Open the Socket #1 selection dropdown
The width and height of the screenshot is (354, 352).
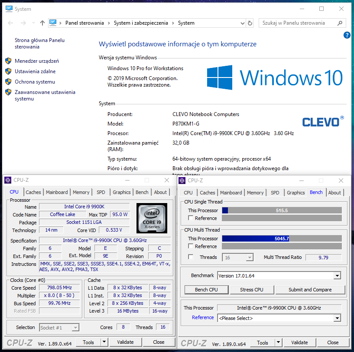click(x=76, y=327)
